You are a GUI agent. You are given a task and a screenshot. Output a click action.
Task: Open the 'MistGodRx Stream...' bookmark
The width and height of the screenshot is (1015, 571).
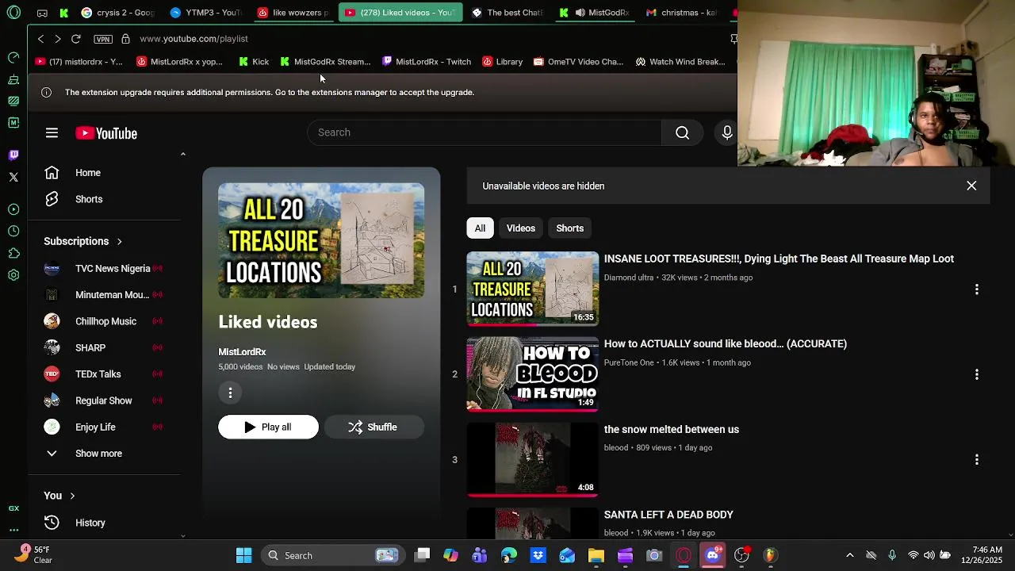pyautogui.click(x=325, y=62)
